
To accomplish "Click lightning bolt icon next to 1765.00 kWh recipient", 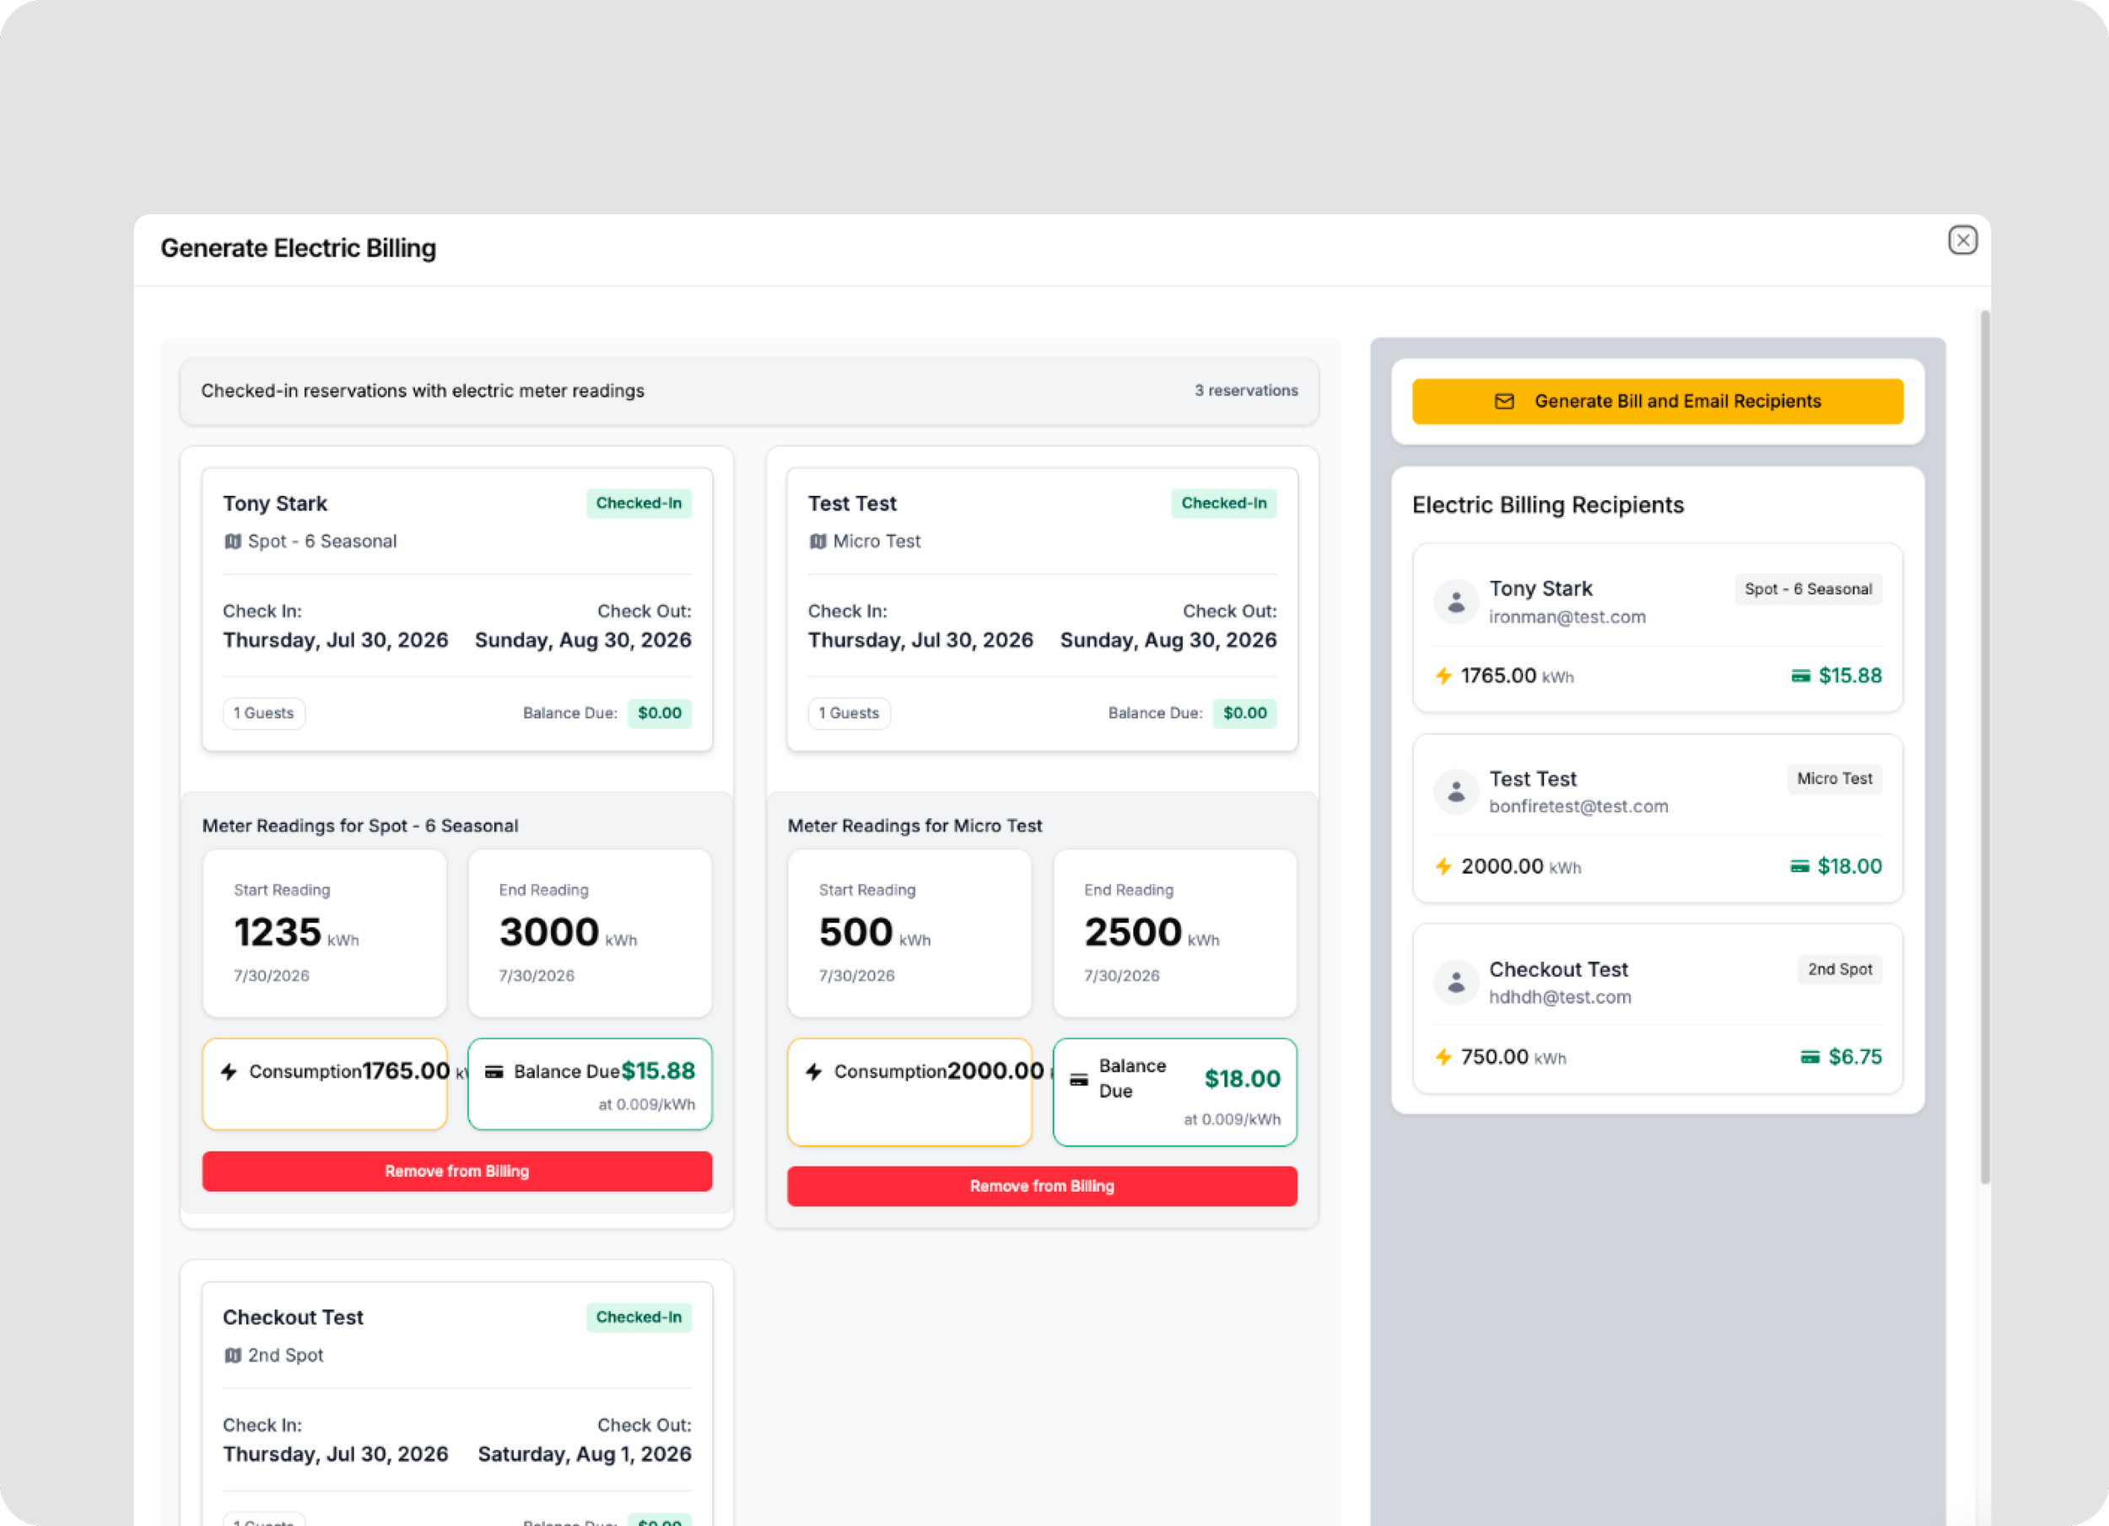I will point(1443,676).
